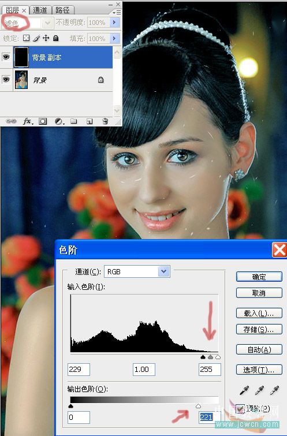287x436 pixels.
Task: Lock image pixels brush icon
Action: click(36, 38)
